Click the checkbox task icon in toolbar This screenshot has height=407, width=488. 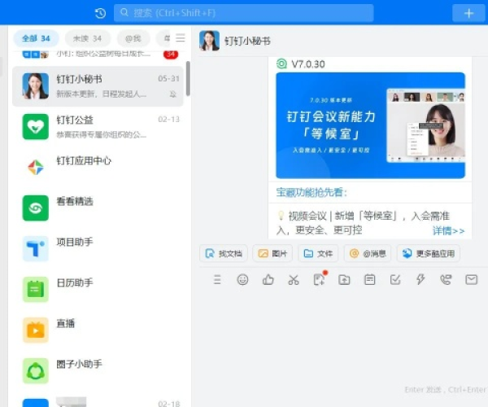pyautogui.click(x=395, y=280)
